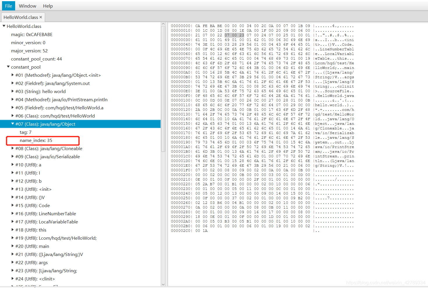Expand #02 Fieldref java/lang/System.out
The image size is (428, 288).
[x=13, y=83]
